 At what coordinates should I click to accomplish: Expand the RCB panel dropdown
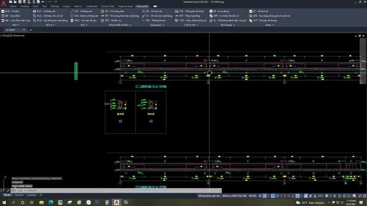15,25
